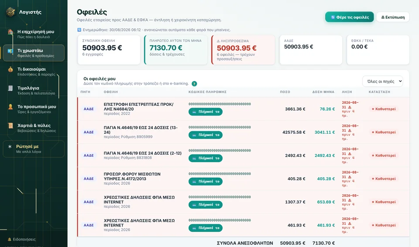Click the Φέρε τις οφειλές button

click(349, 17)
